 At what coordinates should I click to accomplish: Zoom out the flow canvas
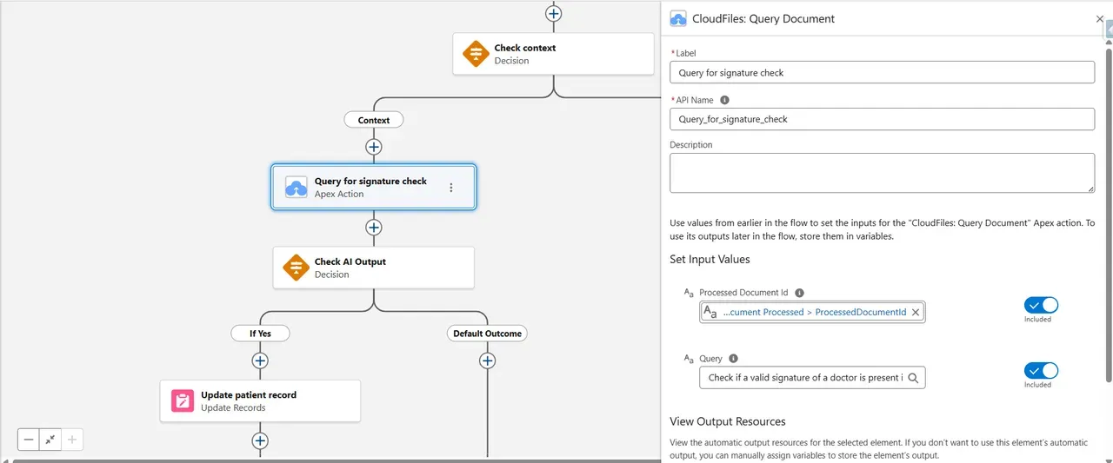click(29, 440)
